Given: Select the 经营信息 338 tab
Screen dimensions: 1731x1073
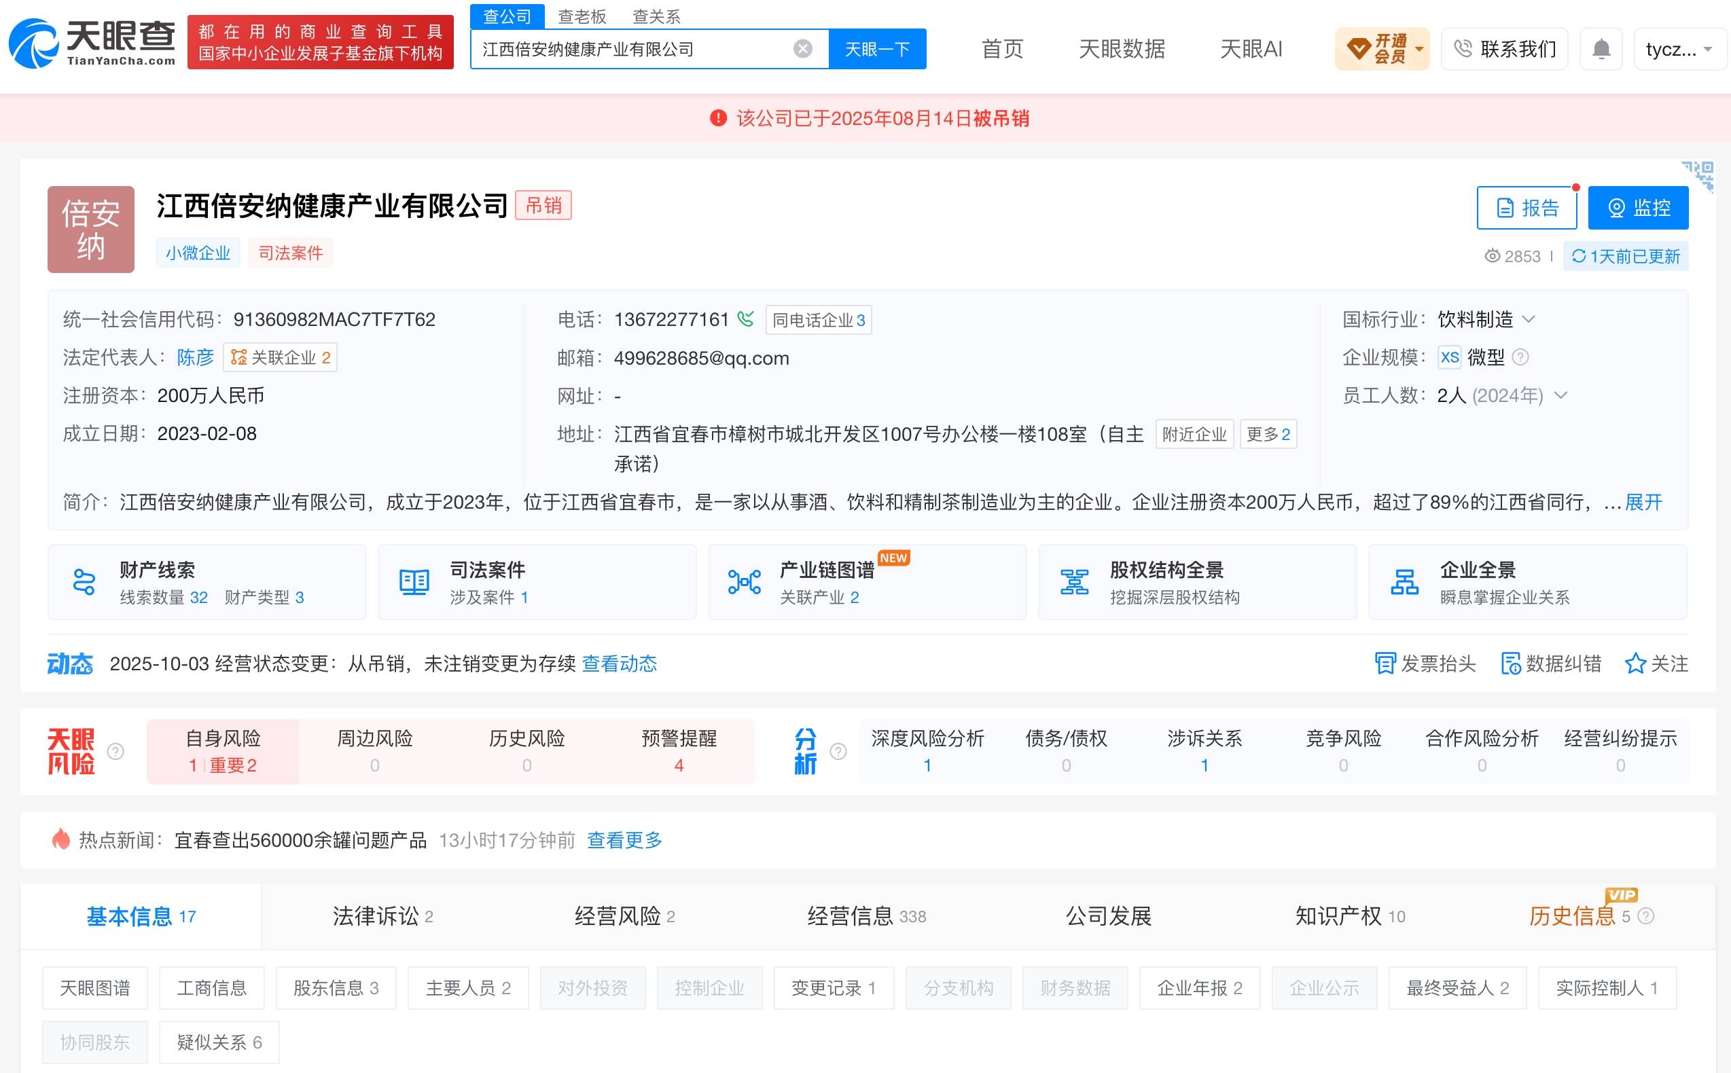Looking at the screenshot, I should click(867, 916).
